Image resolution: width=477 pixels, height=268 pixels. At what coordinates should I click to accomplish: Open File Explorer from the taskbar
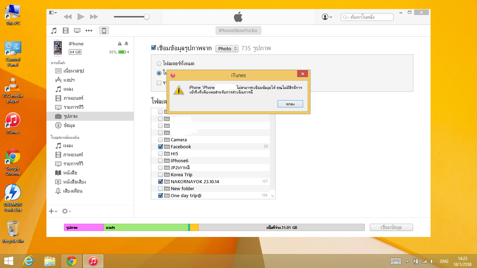click(50, 261)
